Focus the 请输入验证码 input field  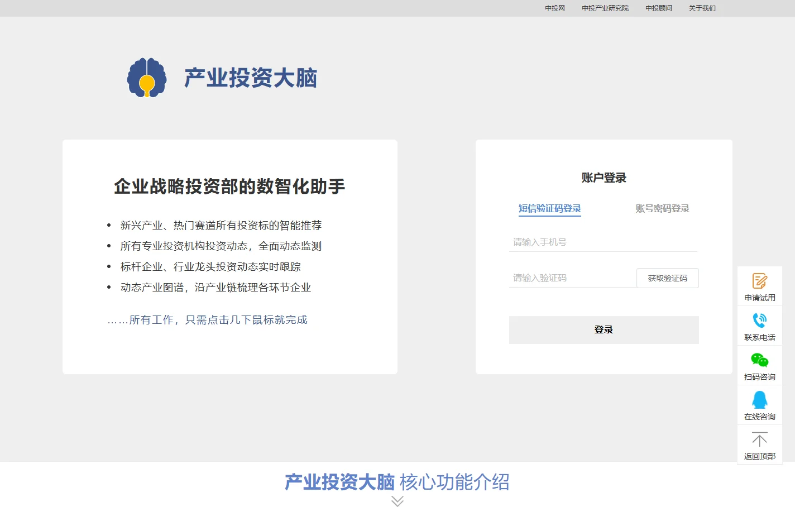pos(573,278)
